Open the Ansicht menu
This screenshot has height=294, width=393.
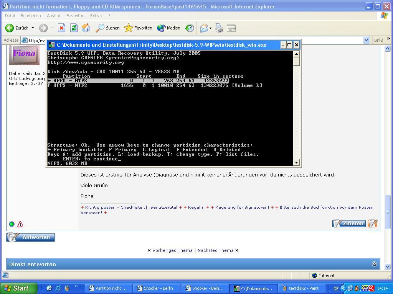click(x=54, y=16)
